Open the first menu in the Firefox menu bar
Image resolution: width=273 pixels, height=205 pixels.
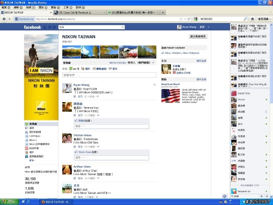coord(6,8)
